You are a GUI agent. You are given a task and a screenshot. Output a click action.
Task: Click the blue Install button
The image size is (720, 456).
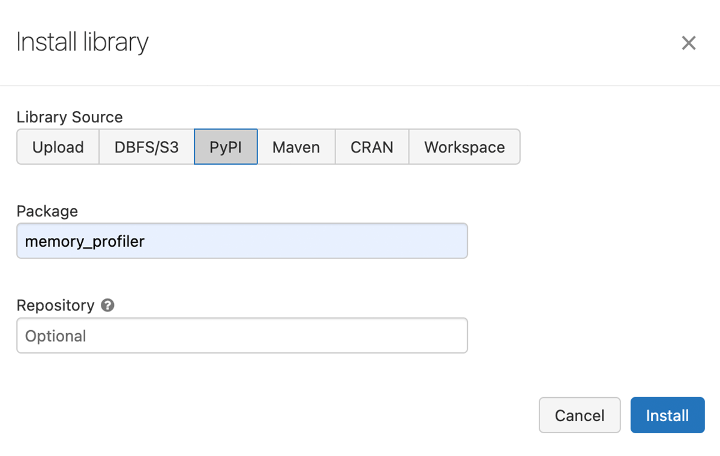[667, 415]
